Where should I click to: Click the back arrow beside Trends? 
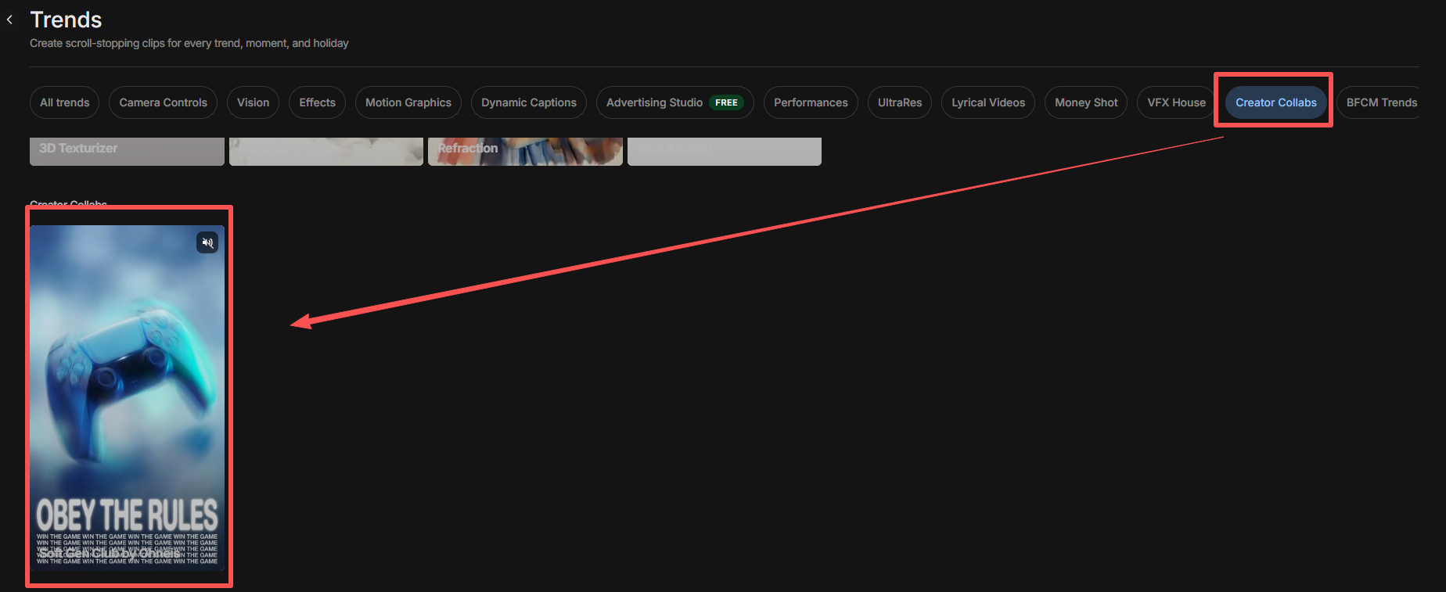10,20
